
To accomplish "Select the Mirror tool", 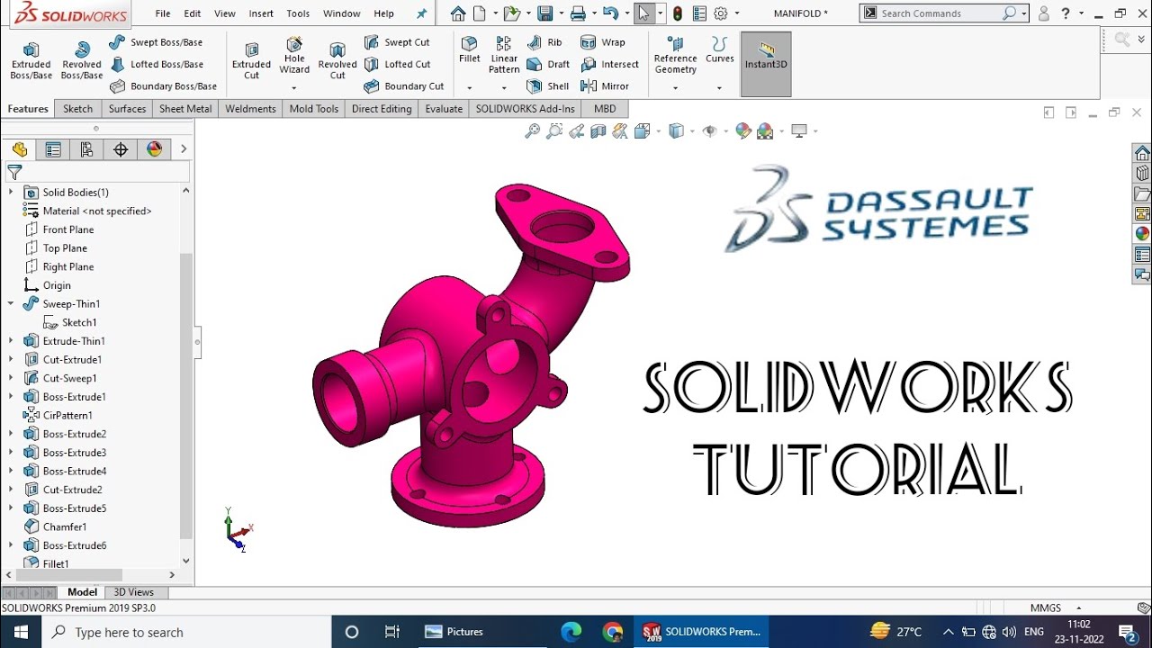I will click(x=605, y=86).
